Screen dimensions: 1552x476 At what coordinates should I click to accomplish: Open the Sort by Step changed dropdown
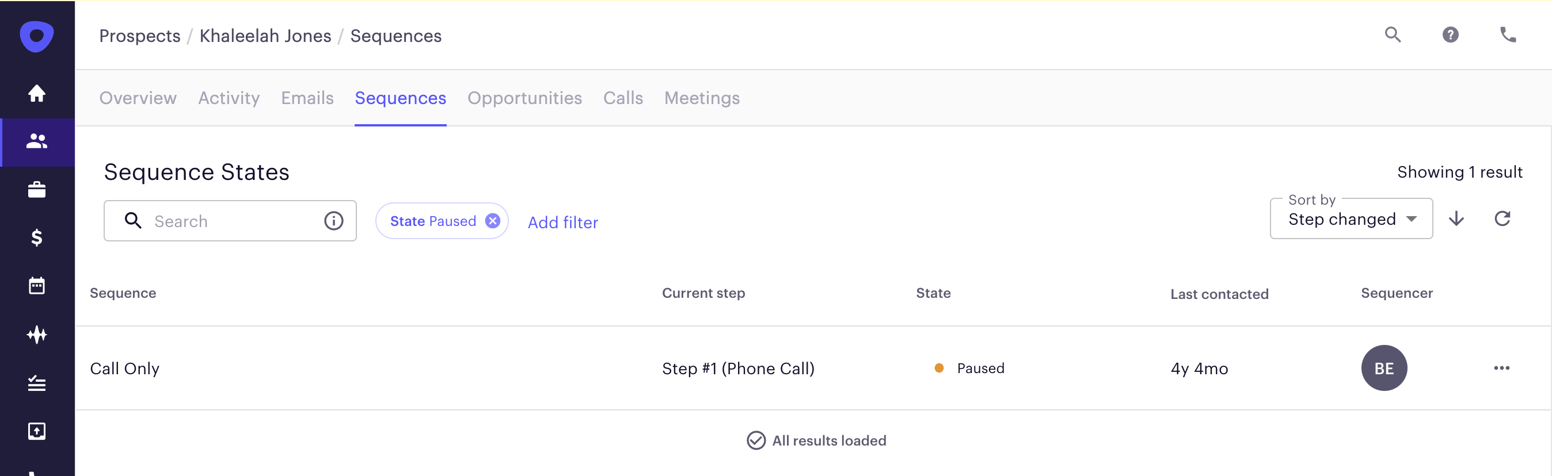pos(1351,219)
